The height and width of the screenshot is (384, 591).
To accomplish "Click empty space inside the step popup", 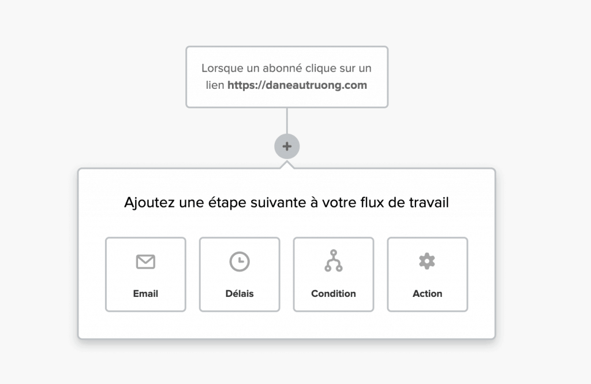I will 287,326.
